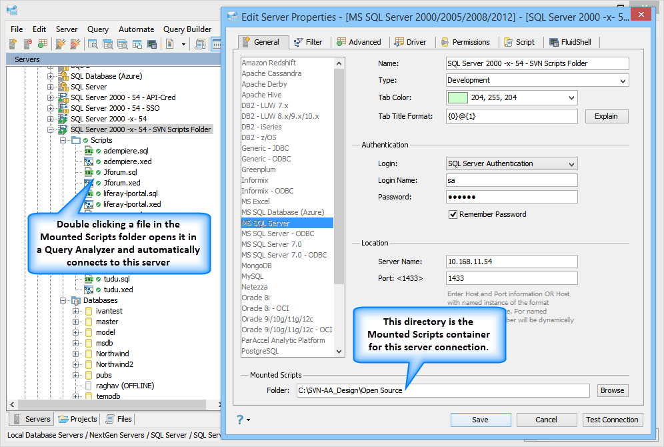Click the help question mark icon
664x447 pixels.
click(240, 420)
